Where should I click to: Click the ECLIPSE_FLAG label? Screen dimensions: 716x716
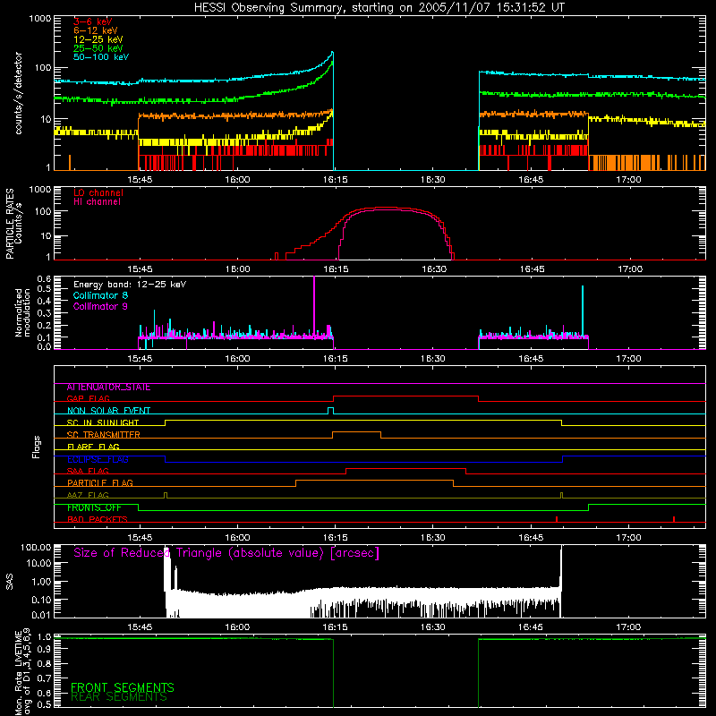(x=98, y=459)
